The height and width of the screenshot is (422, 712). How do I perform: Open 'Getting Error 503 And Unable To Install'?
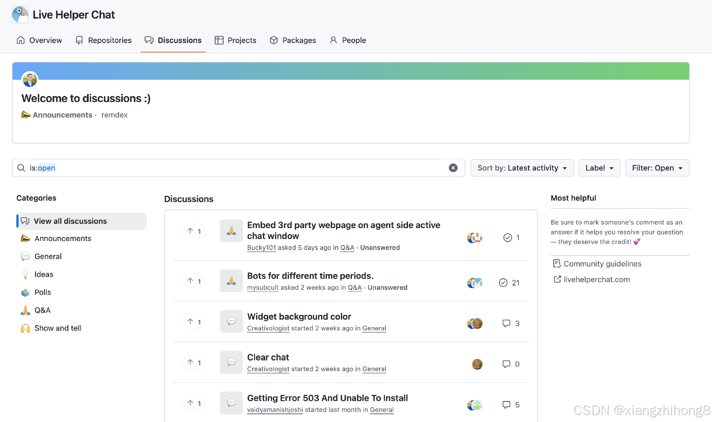coord(327,398)
